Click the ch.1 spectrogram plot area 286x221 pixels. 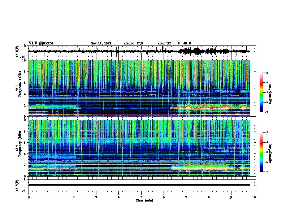tap(139, 88)
